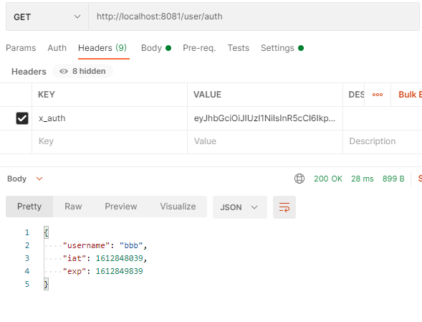The image size is (422, 322).
Task: Click the network globe icon
Action: point(299,179)
